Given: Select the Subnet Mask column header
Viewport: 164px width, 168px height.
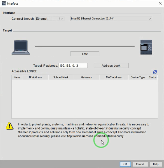Looking at the screenshot, I should coord(61,77).
